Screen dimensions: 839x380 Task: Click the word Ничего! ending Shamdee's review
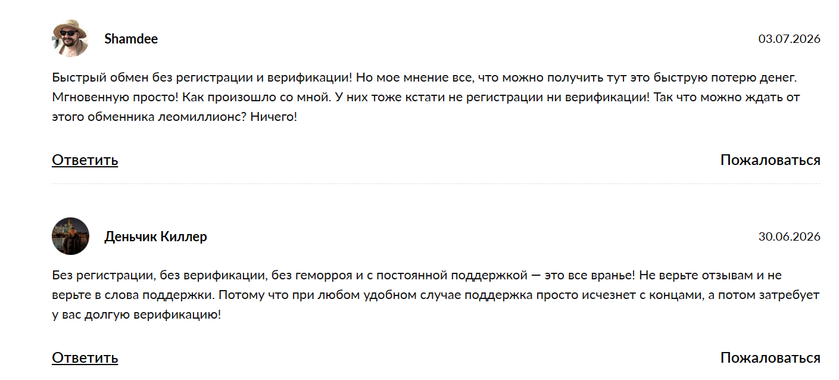coord(273,117)
